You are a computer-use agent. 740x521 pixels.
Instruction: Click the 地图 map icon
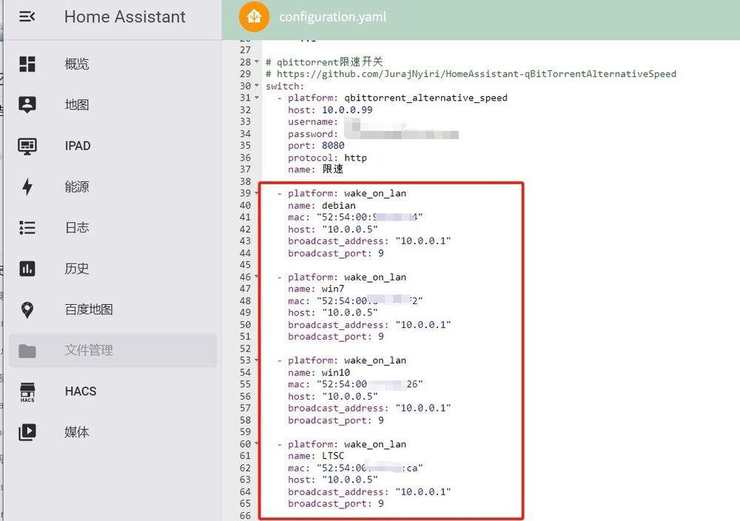click(x=27, y=105)
